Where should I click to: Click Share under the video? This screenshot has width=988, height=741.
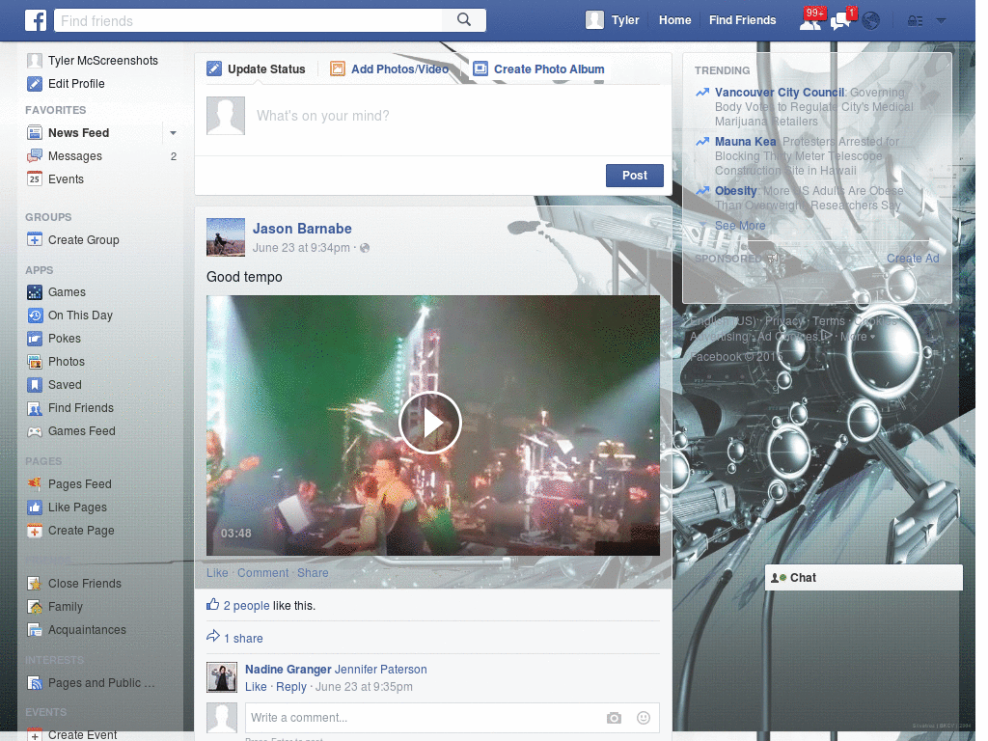[x=313, y=573]
